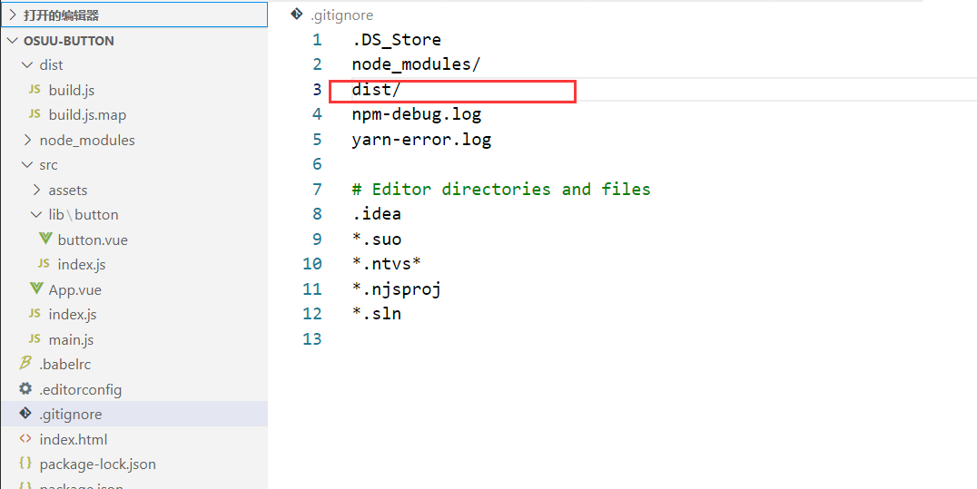Click the gear icon for .editorconfig
Image resolution: width=977 pixels, height=489 pixels.
[25, 389]
